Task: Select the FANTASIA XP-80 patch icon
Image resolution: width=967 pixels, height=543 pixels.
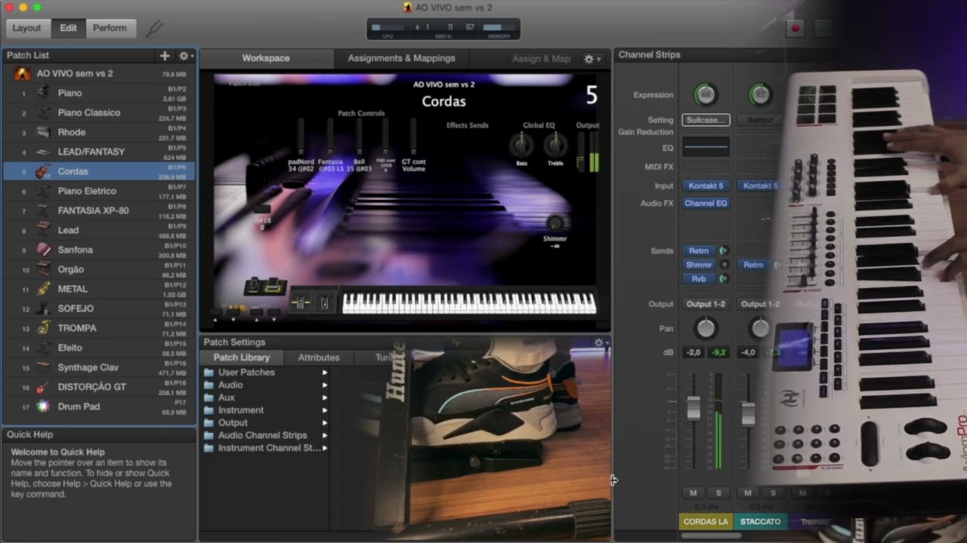Action: pyautogui.click(x=44, y=210)
